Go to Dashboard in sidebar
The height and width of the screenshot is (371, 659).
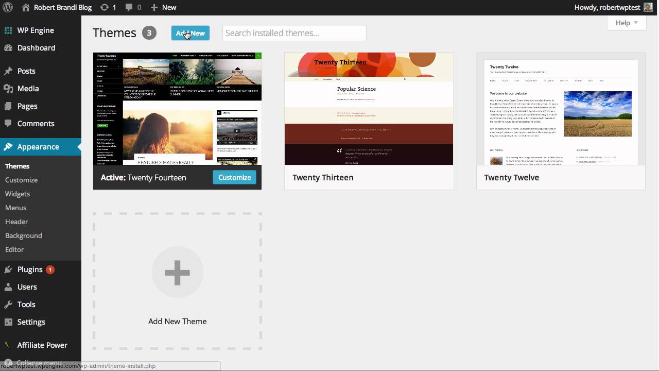(41, 48)
